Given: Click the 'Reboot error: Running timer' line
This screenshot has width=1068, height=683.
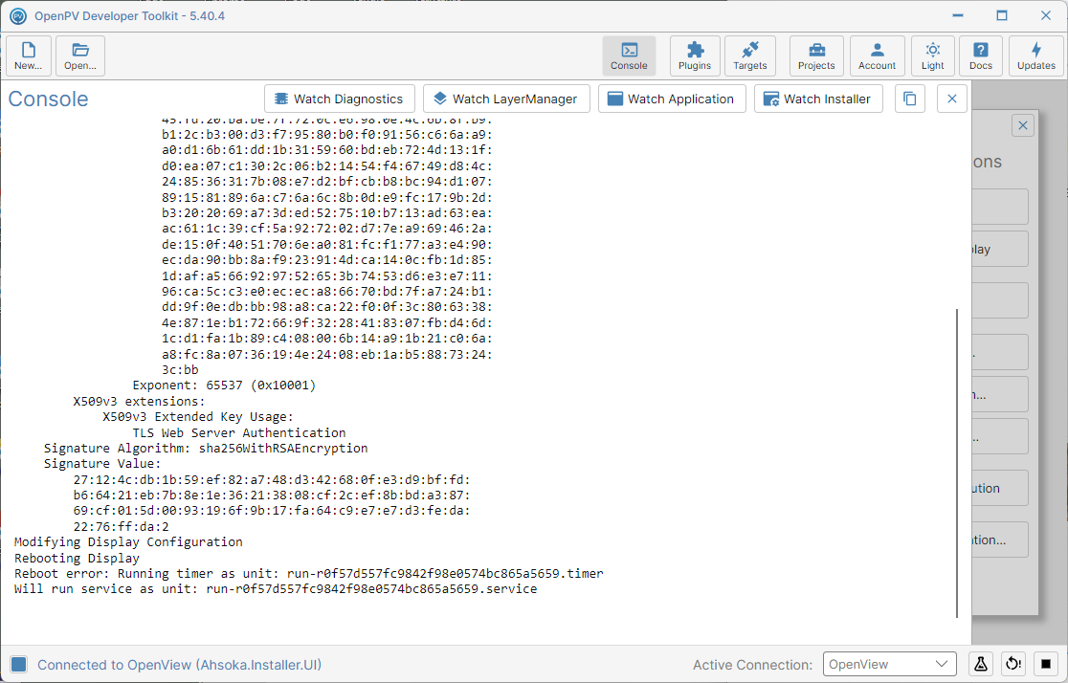Looking at the screenshot, I should click(x=308, y=573).
